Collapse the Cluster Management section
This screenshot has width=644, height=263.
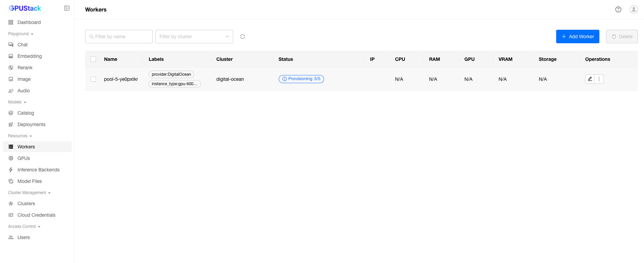click(29, 193)
